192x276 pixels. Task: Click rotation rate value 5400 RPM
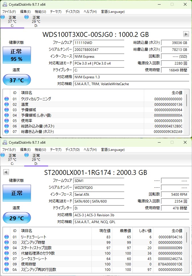175,195
